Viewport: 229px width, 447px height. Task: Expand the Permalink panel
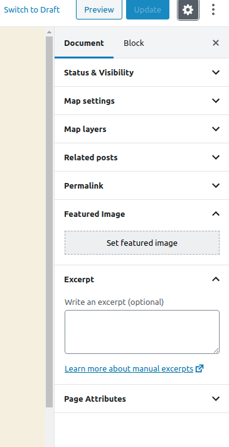(142, 185)
